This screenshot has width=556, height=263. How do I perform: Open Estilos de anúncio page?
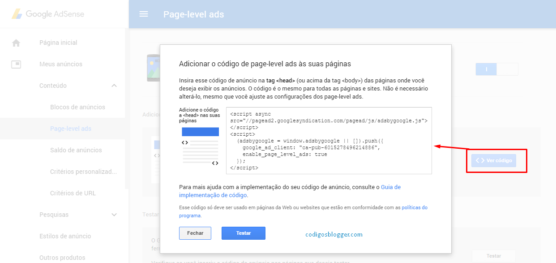point(65,236)
